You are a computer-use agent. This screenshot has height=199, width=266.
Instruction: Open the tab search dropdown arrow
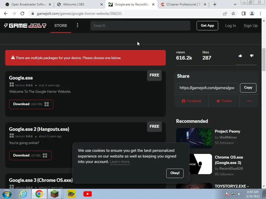[235, 4]
